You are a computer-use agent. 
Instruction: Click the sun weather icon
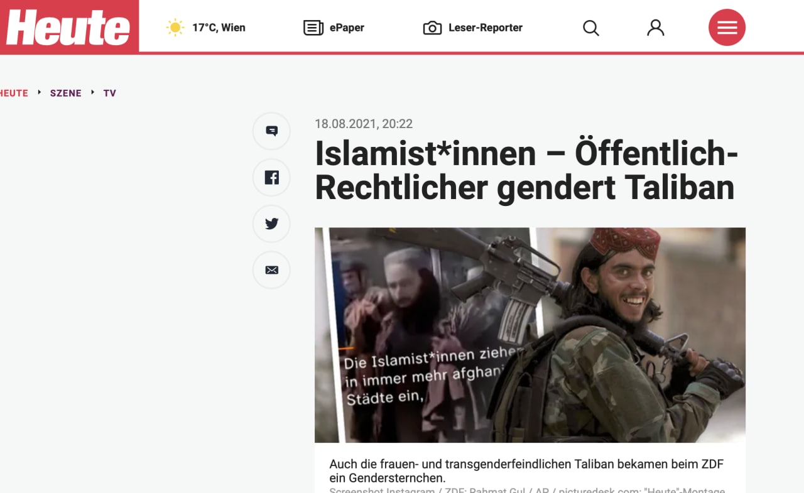(x=175, y=28)
